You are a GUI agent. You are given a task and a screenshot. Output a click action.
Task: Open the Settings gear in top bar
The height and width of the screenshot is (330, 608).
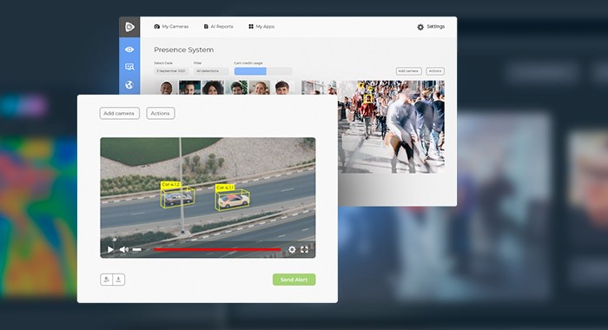(420, 27)
